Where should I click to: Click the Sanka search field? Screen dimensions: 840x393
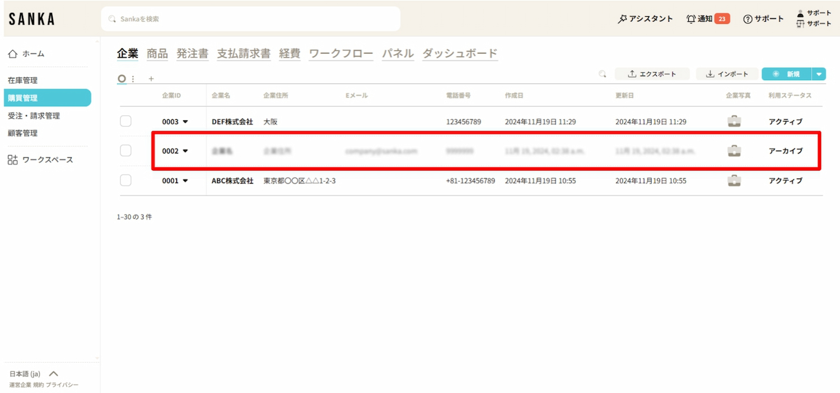(250, 19)
